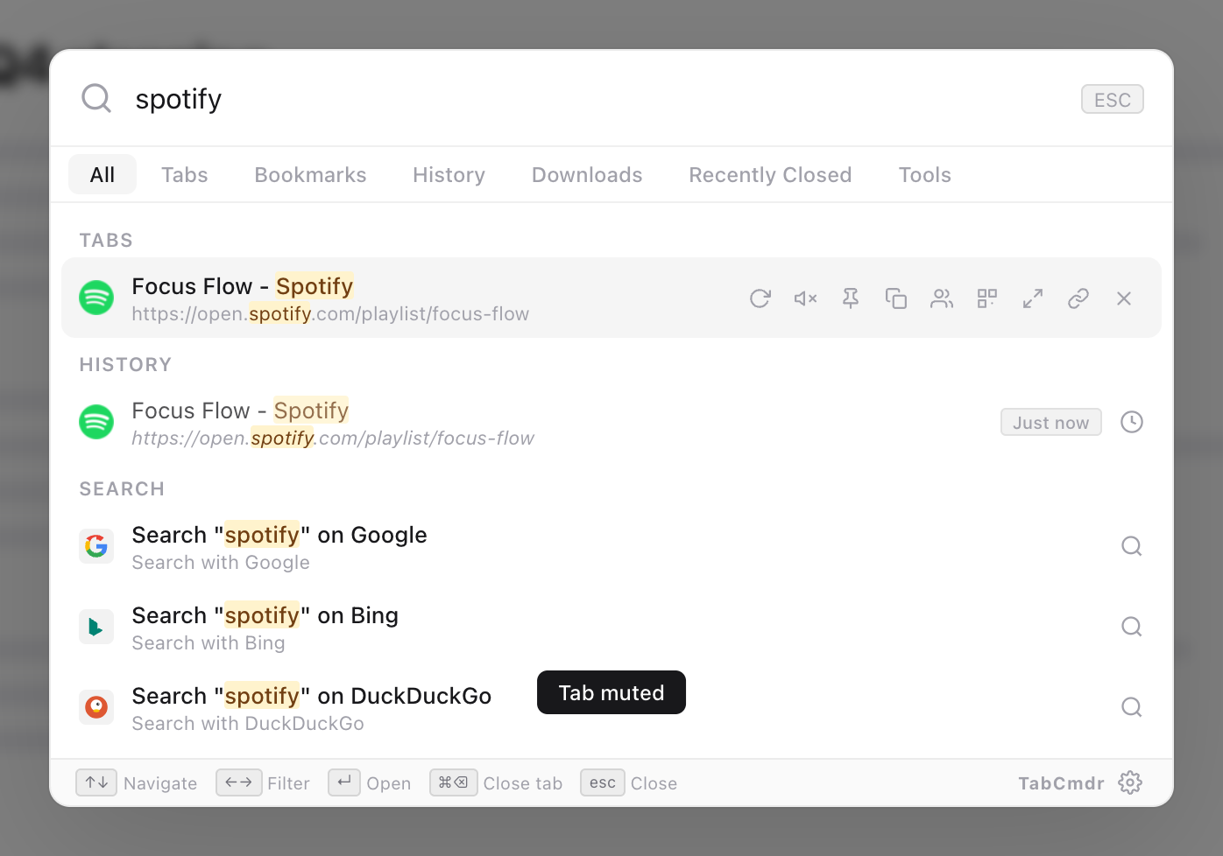Click the Bing logo icon
Image resolution: width=1223 pixels, height=856 pixels.
point(96,627)
